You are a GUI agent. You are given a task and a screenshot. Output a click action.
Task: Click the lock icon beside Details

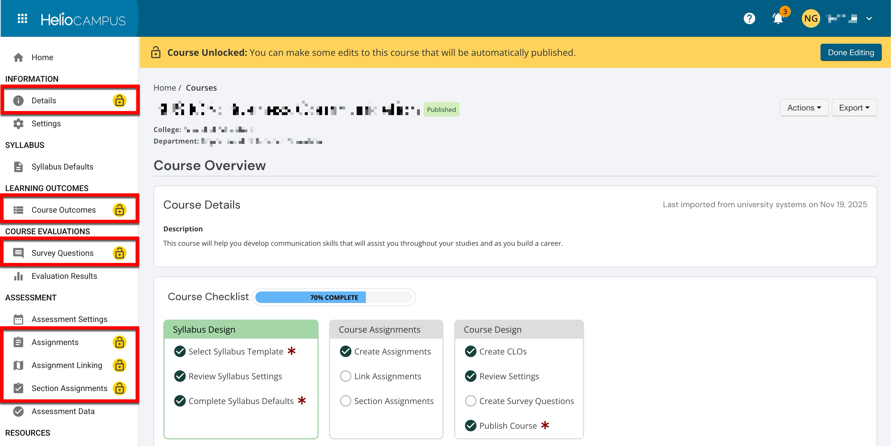point(119,101)
